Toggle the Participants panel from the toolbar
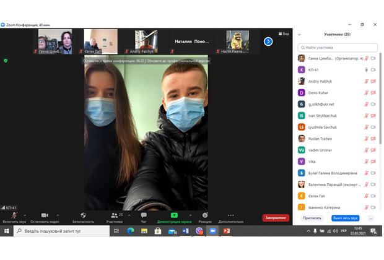 pos(113,215)
